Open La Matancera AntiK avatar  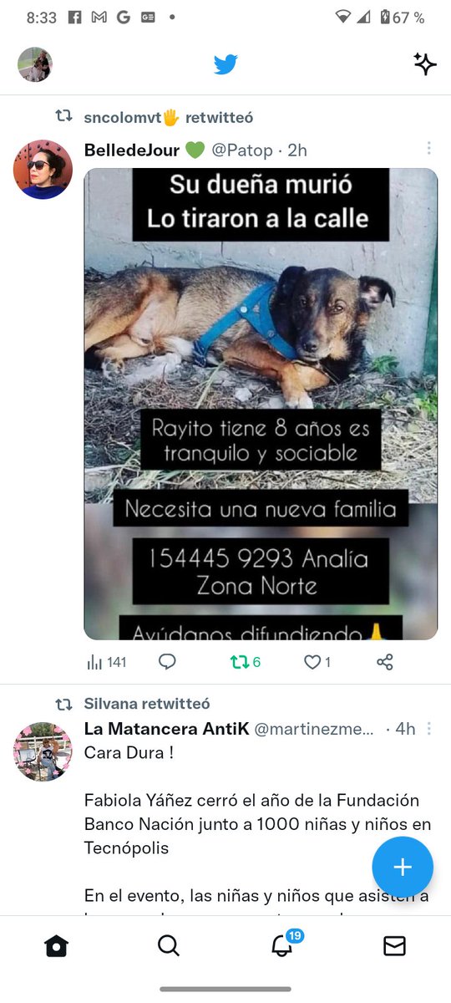(43, 751)
